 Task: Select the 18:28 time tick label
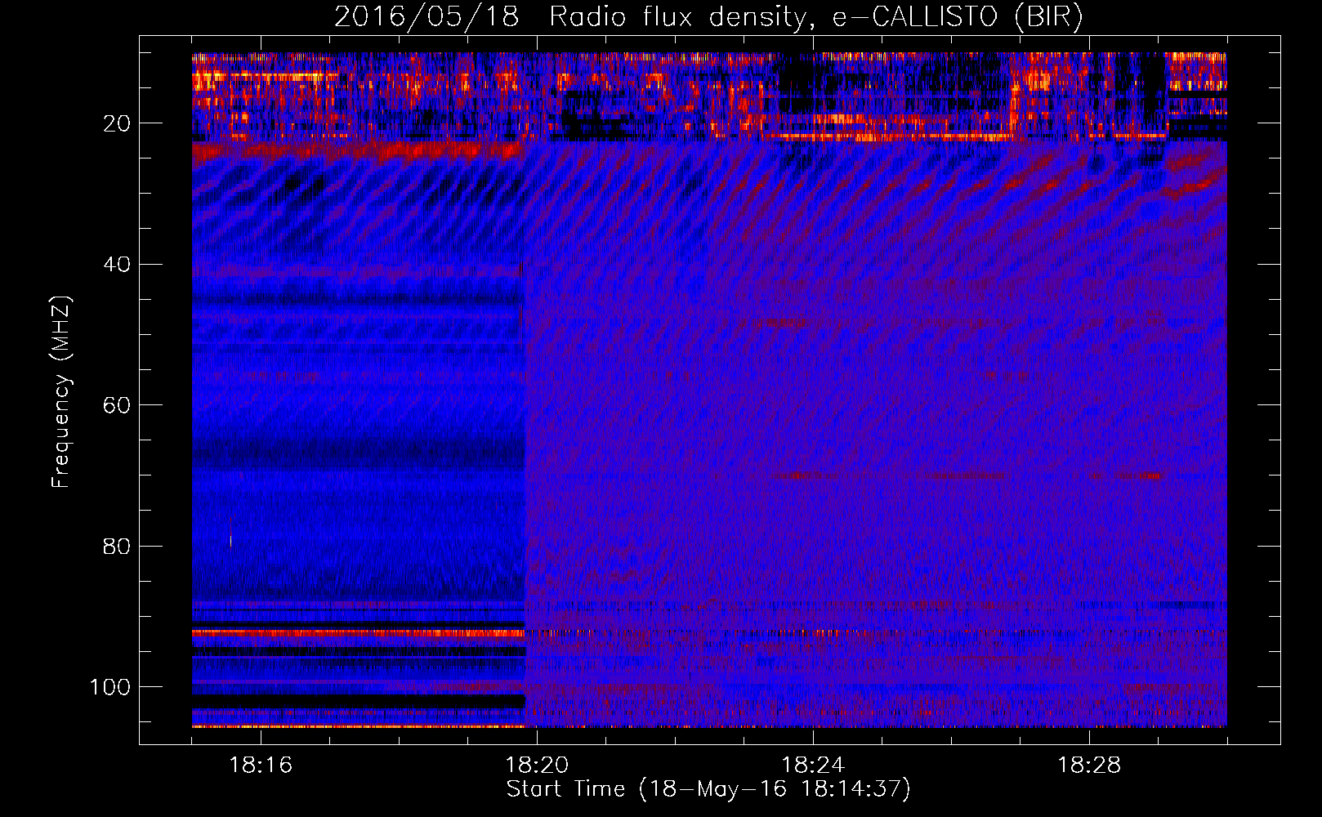point(1089,766)
